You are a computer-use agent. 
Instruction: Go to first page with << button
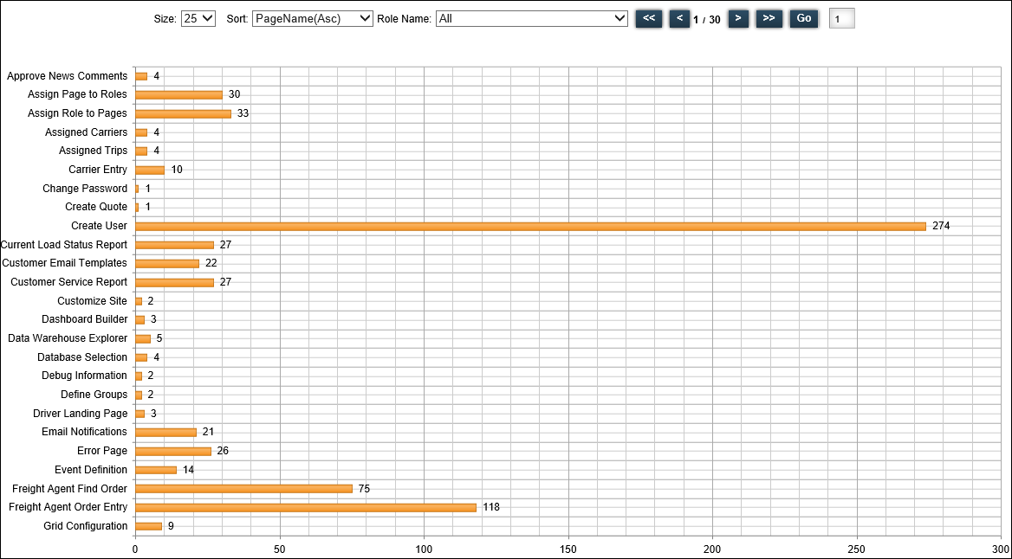click(x=649, y=19)
